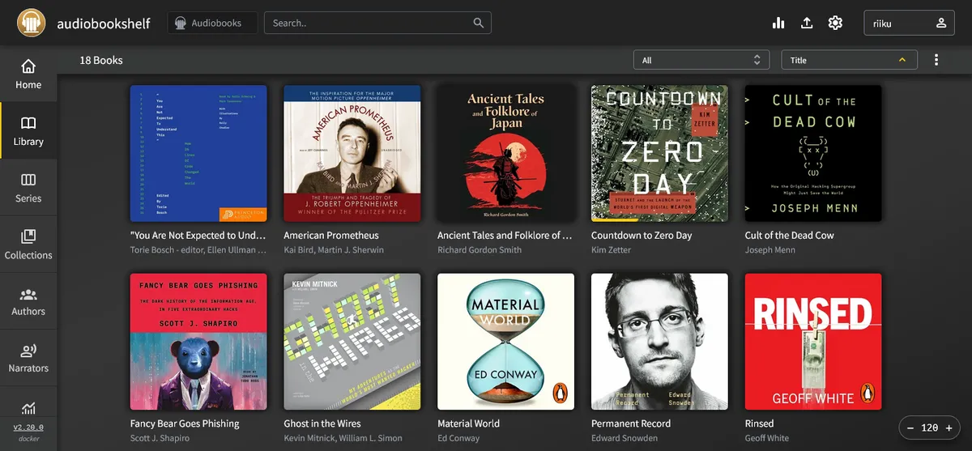Go to Home in the sidebar
This screenshot has height=451, width=972.
[x=28, y=74]
